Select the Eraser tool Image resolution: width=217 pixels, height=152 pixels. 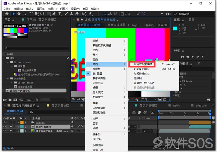(77, 14)
